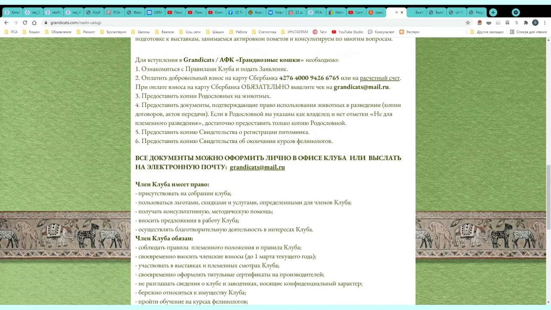Screen dimensions: 551x310
Task: Open the Бухгалтерия bookmarks folder
Action: (113, 32)
